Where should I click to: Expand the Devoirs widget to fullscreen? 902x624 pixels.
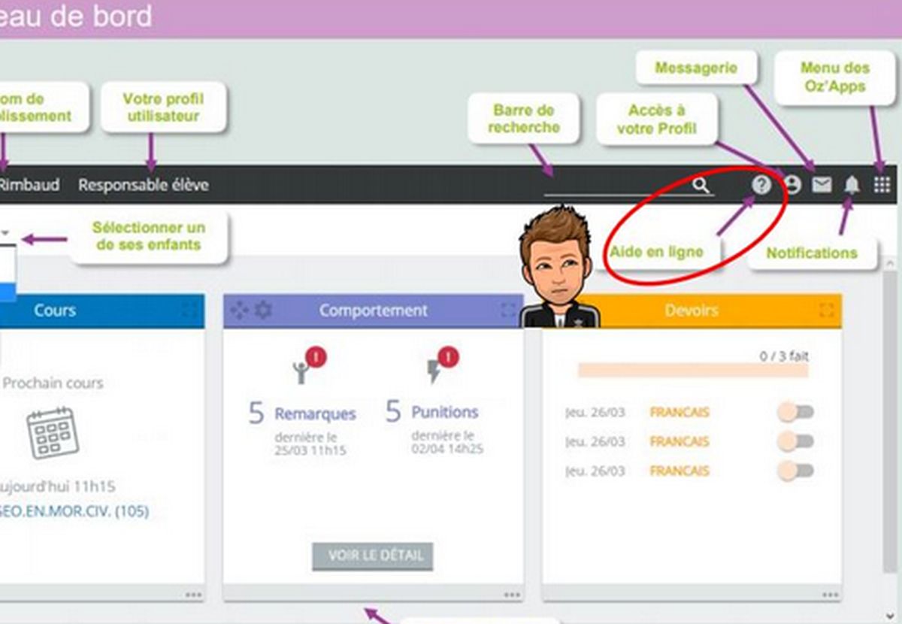coord(827,310)
